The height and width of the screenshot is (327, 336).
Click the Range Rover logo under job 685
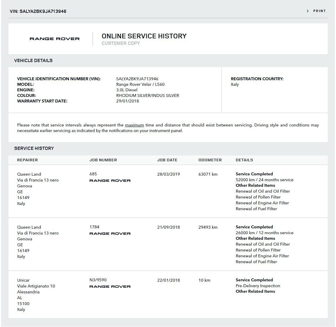coord(110,181)
